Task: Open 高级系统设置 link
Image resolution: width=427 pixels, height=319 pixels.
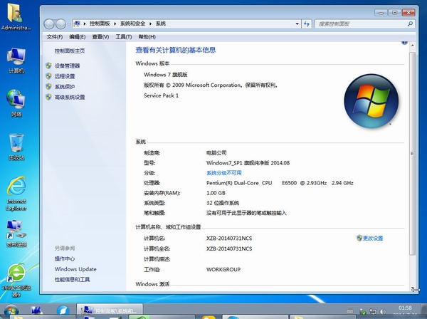Action: pyautogui.click(x=70, y=98)
